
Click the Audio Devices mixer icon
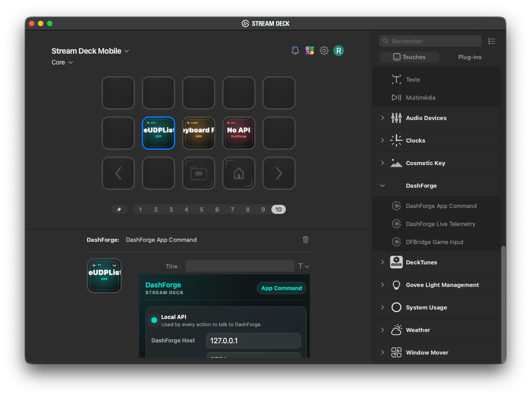pyautogui.click(x=396, y=118)
